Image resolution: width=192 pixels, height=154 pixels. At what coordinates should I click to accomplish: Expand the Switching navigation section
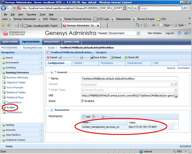point(41,68)
